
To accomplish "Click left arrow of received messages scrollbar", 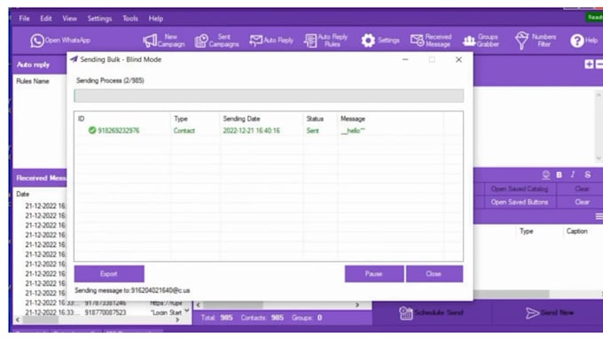I will coord(18,320).
